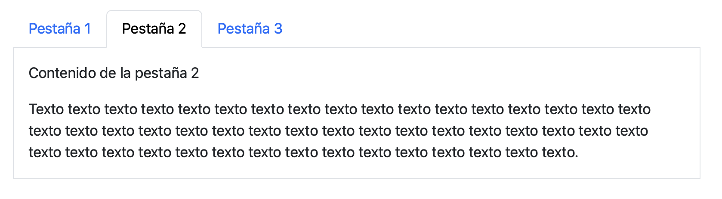
Task: Click the digit 2 in the active tab label
Action: coord(182,29)
